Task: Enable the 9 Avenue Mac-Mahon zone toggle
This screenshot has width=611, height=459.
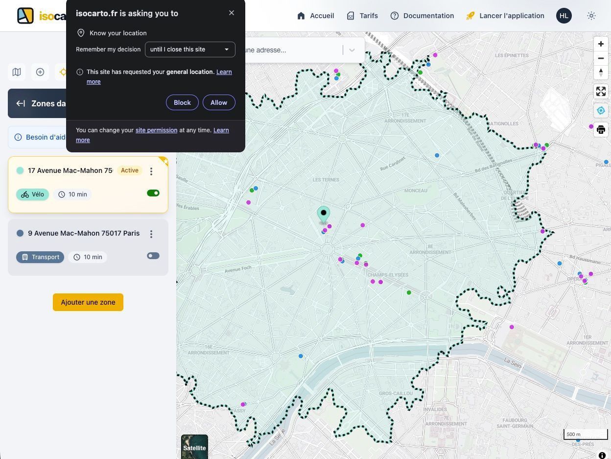Action: [x=153, y=256]
